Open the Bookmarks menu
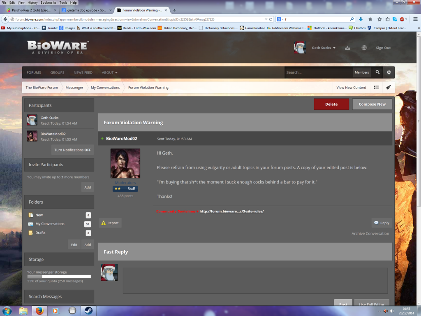Viewport: 421px width, 316px height. point(48,2)
